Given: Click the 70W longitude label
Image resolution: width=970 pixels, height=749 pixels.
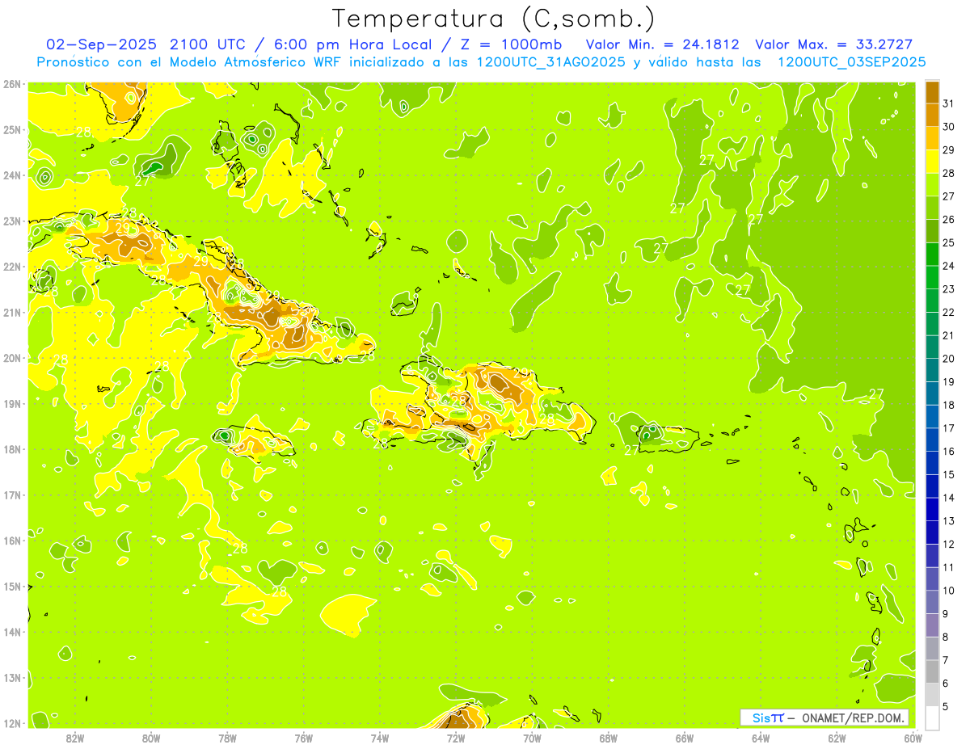Looking at the screenshot, I should pyautogui.click(x=532, y=738).
